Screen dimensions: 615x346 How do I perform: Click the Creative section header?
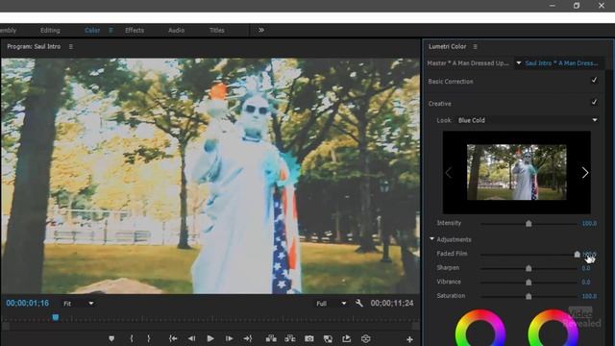tap(440, 104)
